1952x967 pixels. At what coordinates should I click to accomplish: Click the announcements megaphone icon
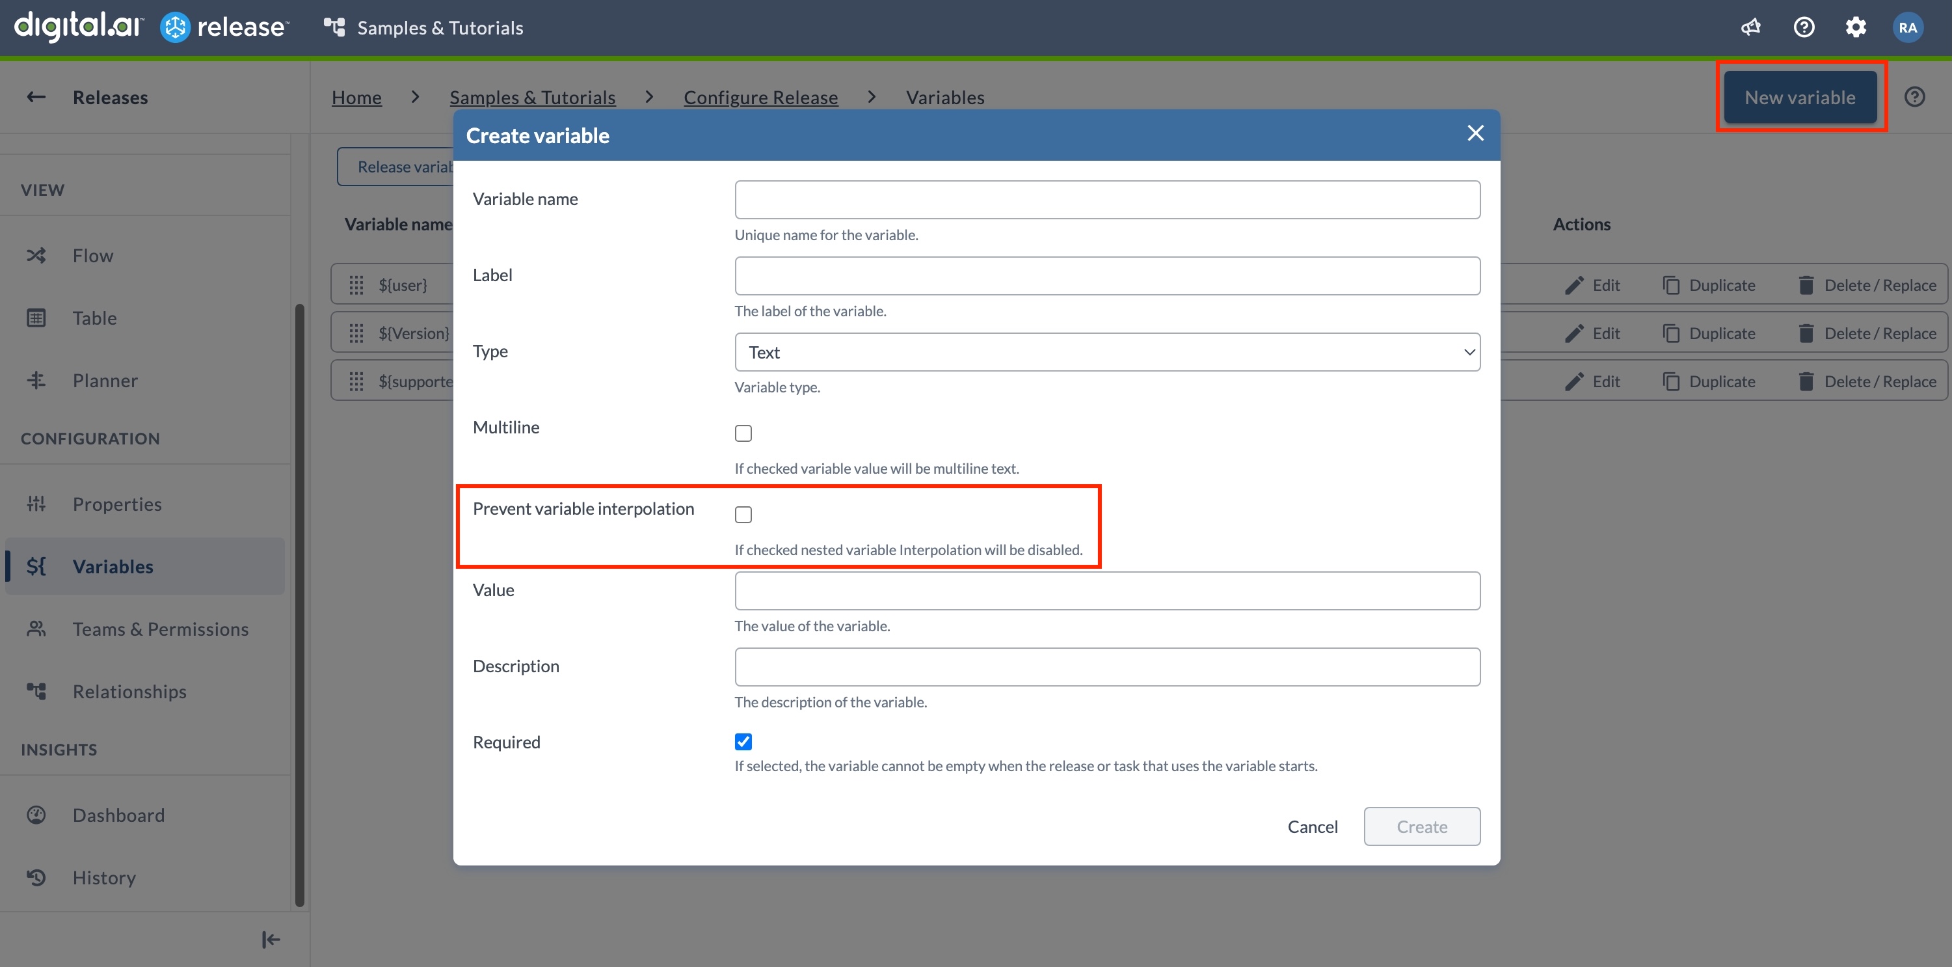coord(1750,28)
